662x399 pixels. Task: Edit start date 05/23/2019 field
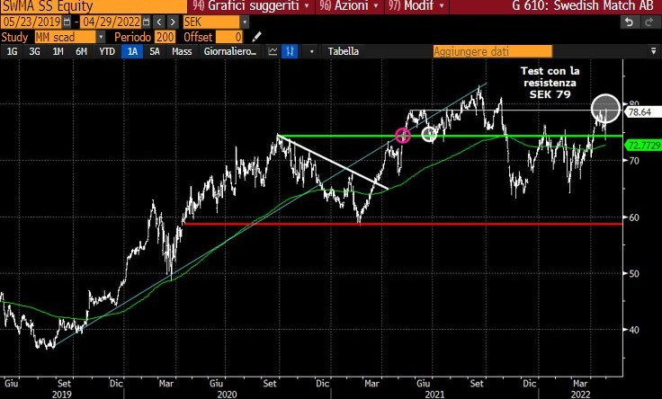point(32,22)
